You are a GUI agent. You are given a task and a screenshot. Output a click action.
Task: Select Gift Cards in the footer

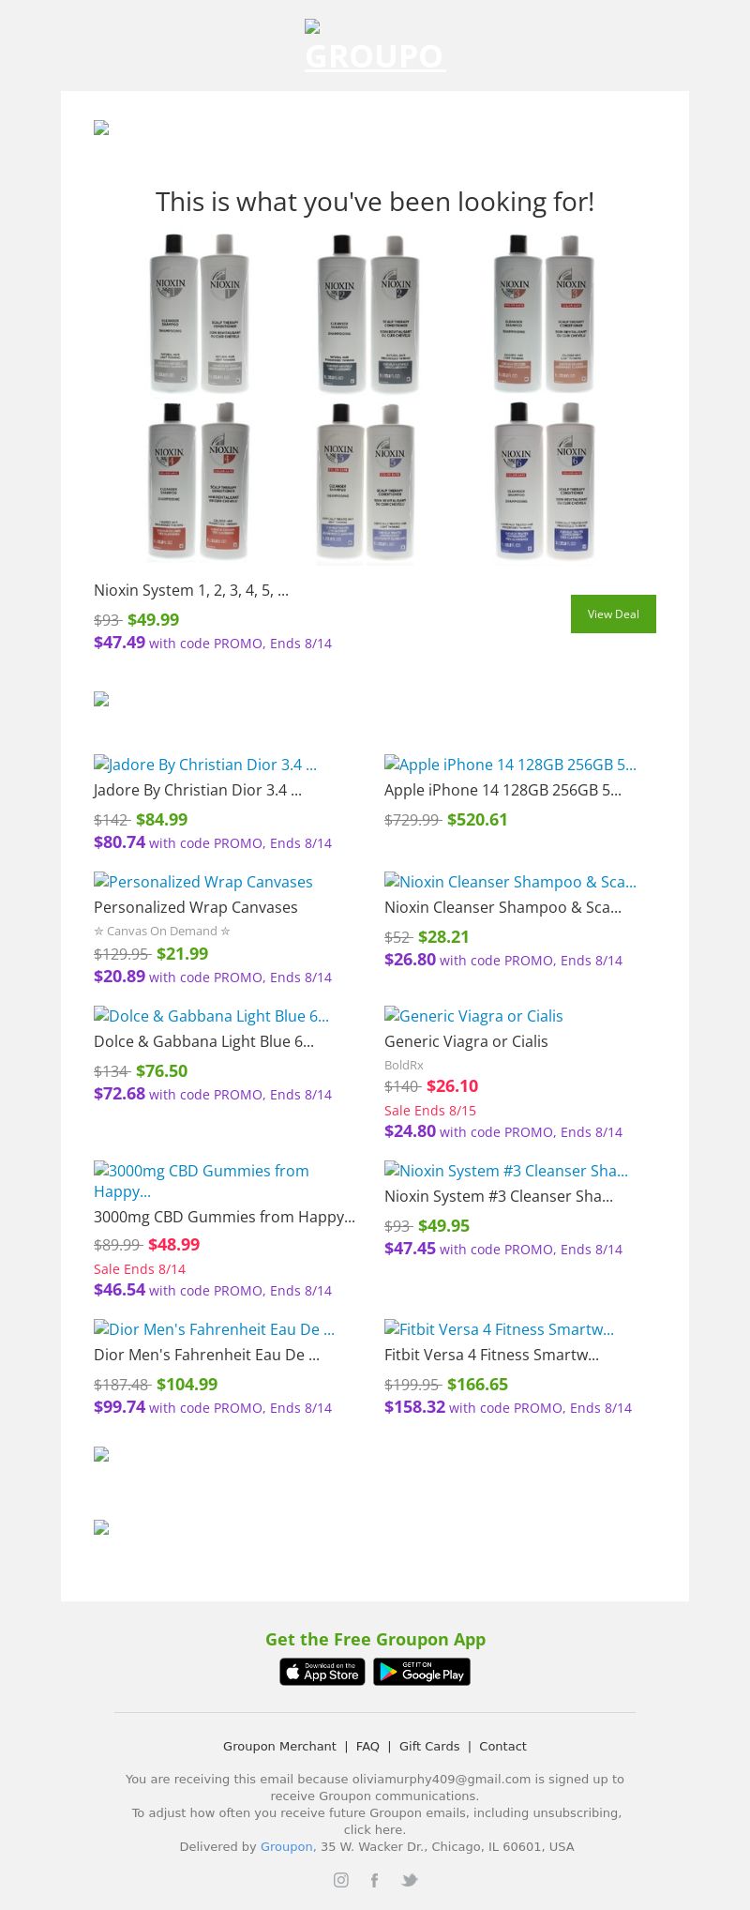429,1746
